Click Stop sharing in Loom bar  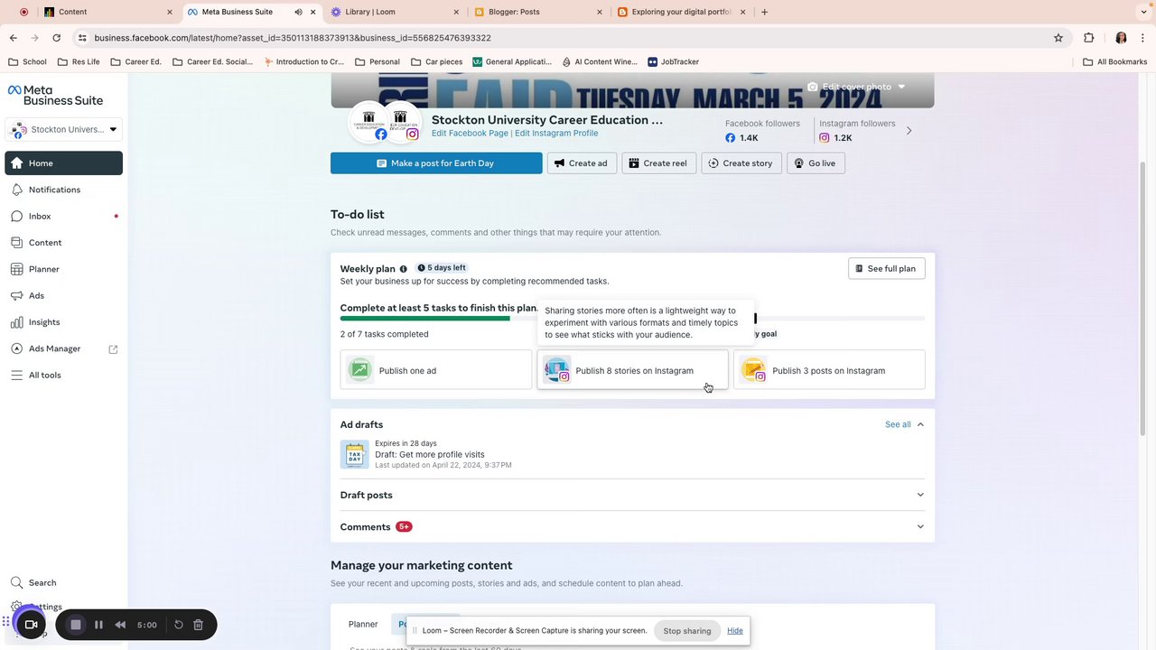[687, 631]
